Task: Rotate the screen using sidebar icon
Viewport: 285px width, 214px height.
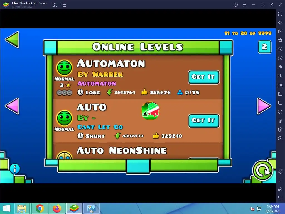Action: tap(280, 103)
